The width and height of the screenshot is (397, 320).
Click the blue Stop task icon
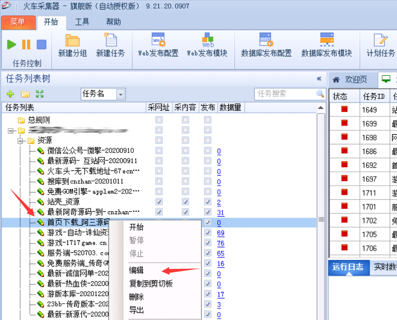41,45
